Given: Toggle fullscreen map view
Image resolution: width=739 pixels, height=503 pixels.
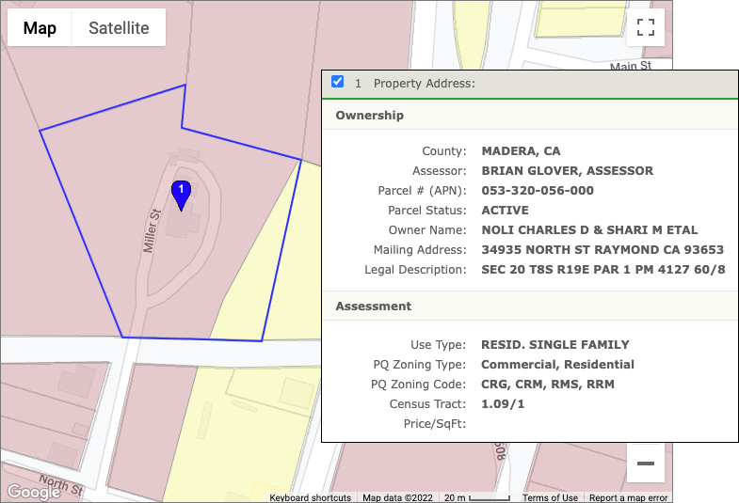Looking at the screenshot, I should click(646, 27).
